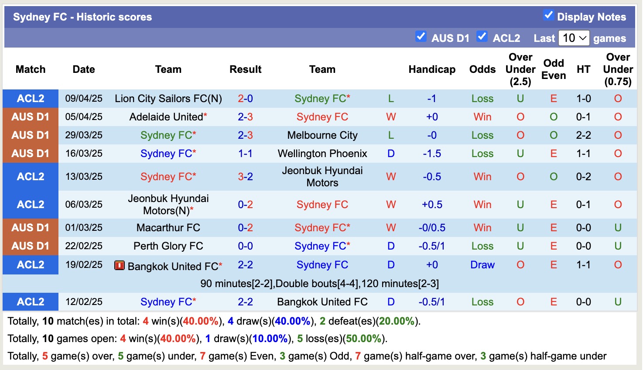Click the Wellington Phoenix team name
The width and height of the screenshot is (643, 370).
(x=322, y=153)
